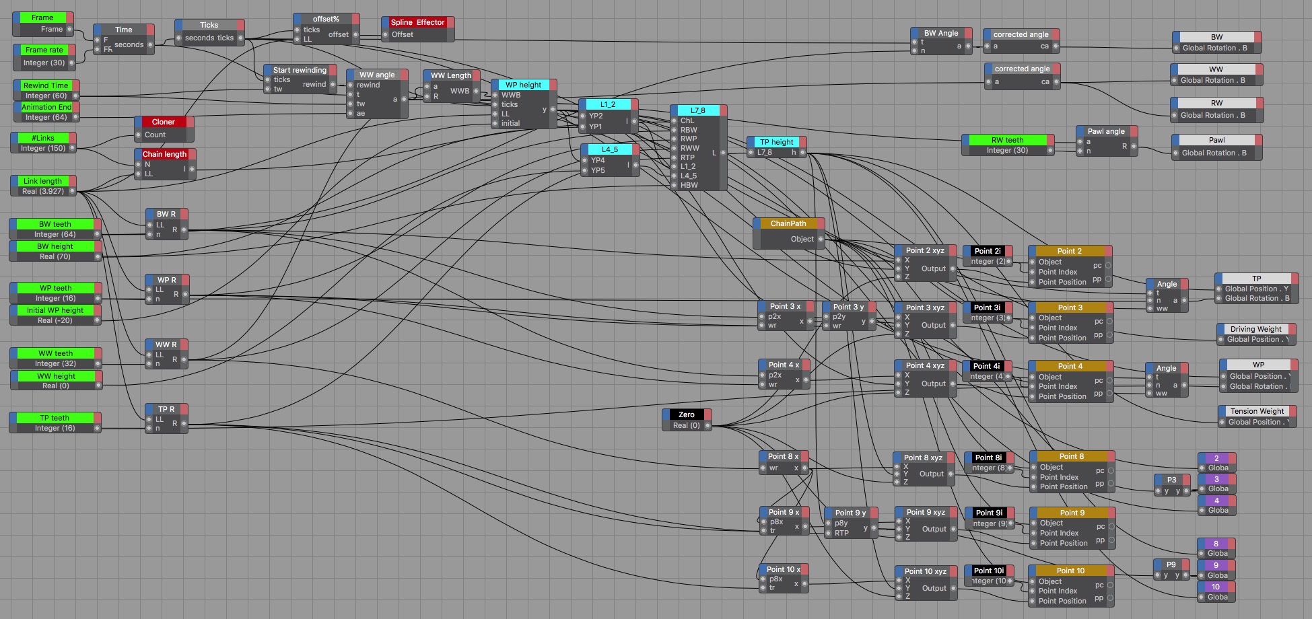The height and width of the screenshot is (619, 1312).
Task: Click the Frame output port on Frame node
Action: [70, 29]
